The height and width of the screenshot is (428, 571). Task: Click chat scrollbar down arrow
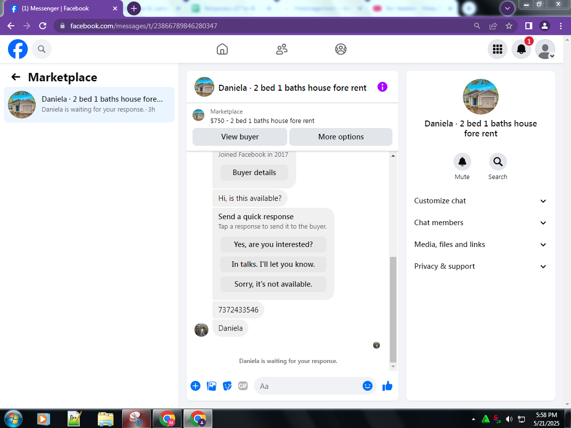click(x=393, y=367)
